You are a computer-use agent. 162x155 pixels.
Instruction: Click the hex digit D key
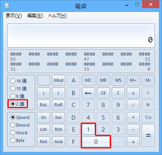(x=74, y=117)
